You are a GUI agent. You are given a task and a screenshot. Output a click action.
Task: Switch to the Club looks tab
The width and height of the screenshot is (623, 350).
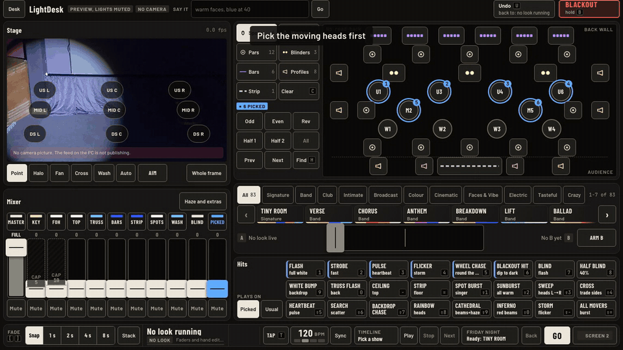327,195
